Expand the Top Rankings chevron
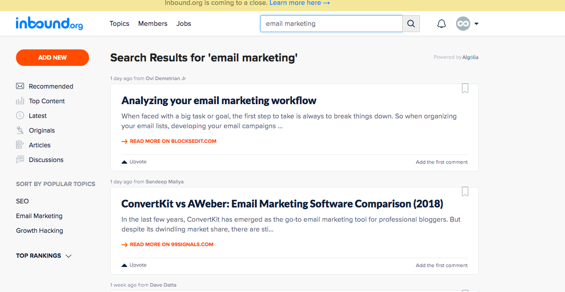 pyautogui.click(x=69, y=256)
